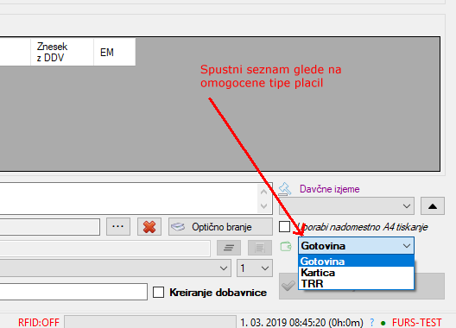
Task: Expand the Davčne izjeme dropdown
Action: 346,206
